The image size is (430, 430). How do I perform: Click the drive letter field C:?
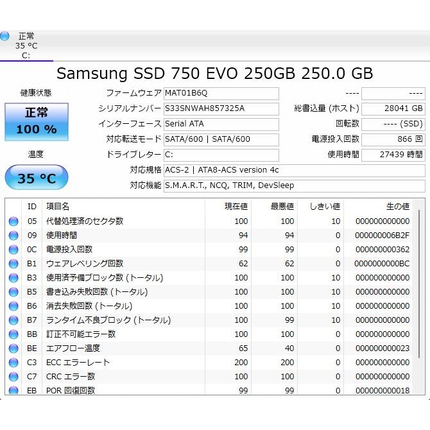coord(221,155)
